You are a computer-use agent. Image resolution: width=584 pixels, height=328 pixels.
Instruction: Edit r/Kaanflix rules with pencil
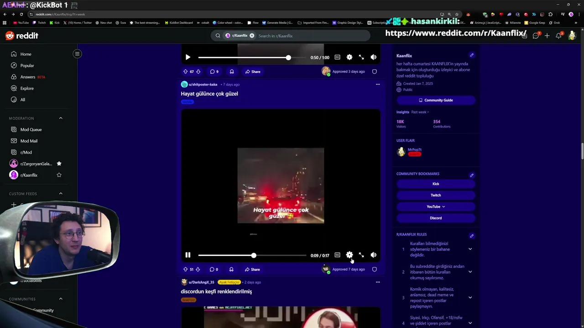(x=472, y=236)
